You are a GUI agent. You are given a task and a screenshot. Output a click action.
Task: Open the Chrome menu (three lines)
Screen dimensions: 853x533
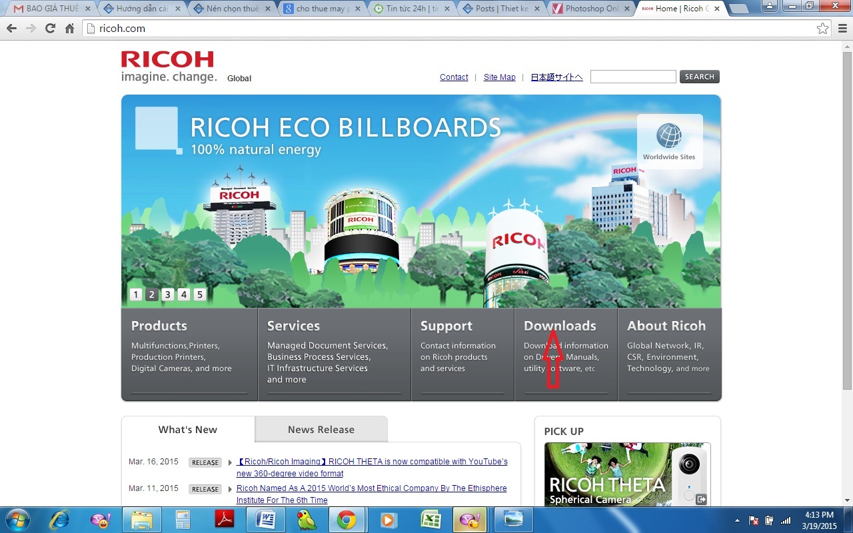pyautogui.click(x=842, y=29)
